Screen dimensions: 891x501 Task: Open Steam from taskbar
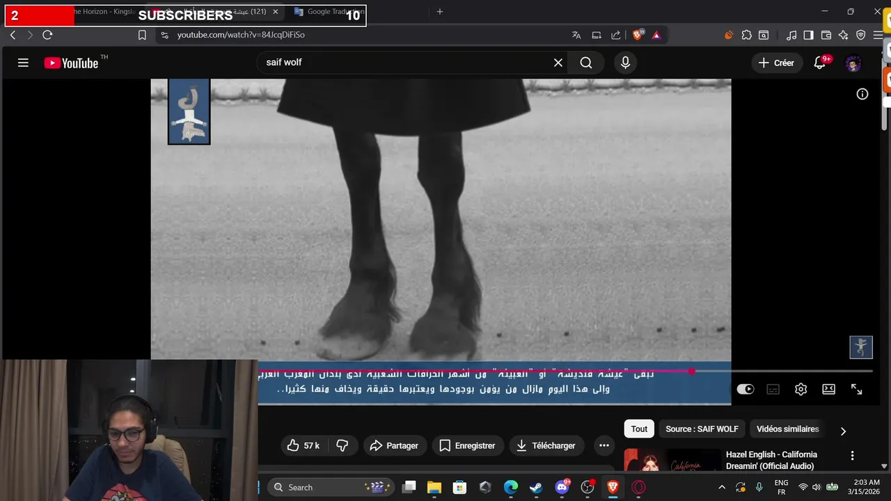click(x=536, y=487)
